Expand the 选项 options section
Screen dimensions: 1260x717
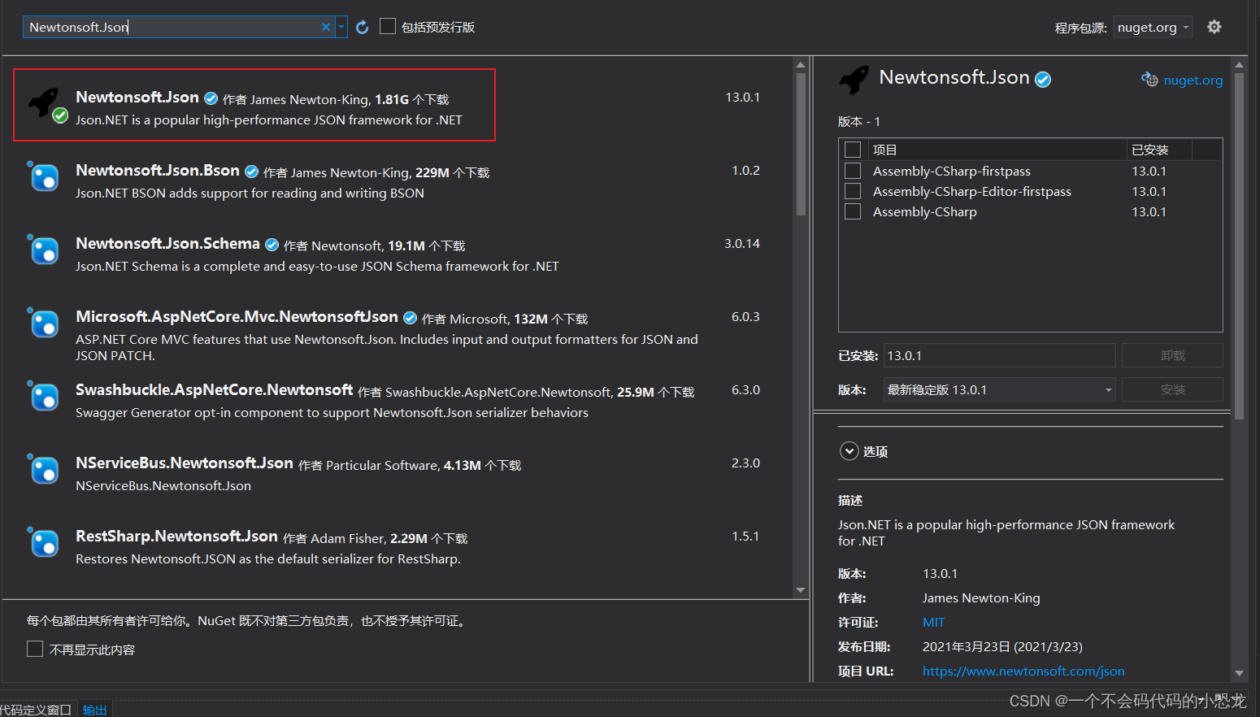pyautogui.click(x=849, y=451)
